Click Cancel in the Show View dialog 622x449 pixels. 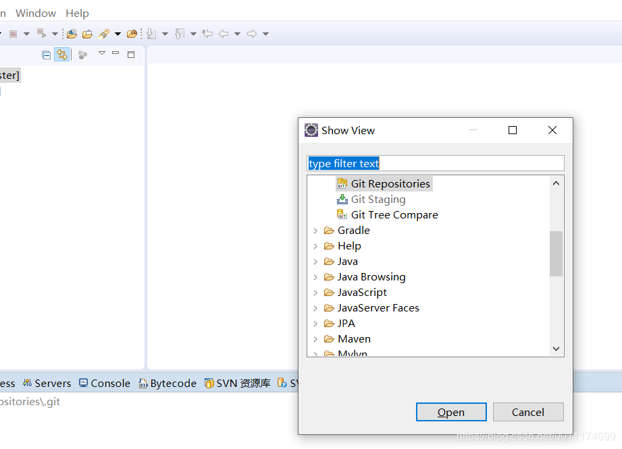click(528, 412)
